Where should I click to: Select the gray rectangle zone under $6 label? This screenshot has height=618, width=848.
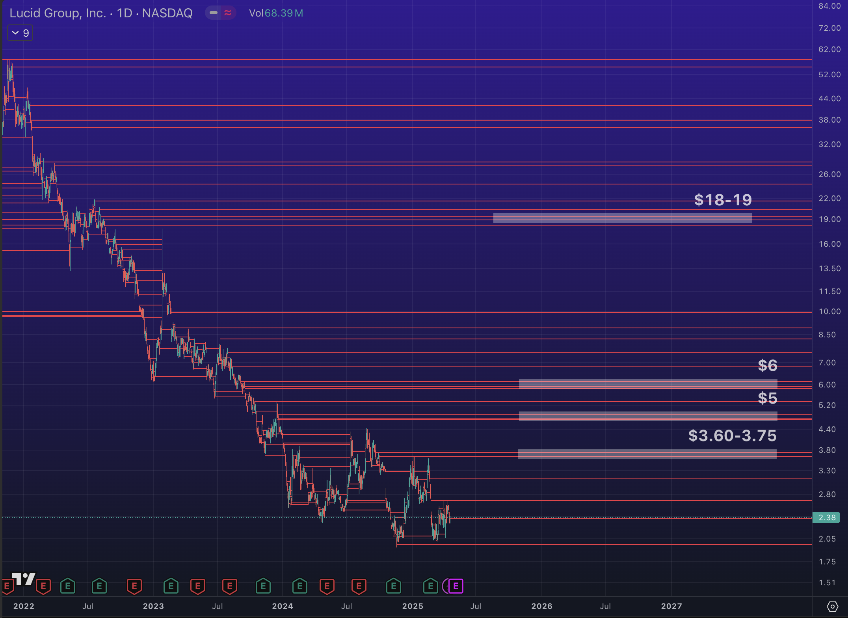[648, 383]
